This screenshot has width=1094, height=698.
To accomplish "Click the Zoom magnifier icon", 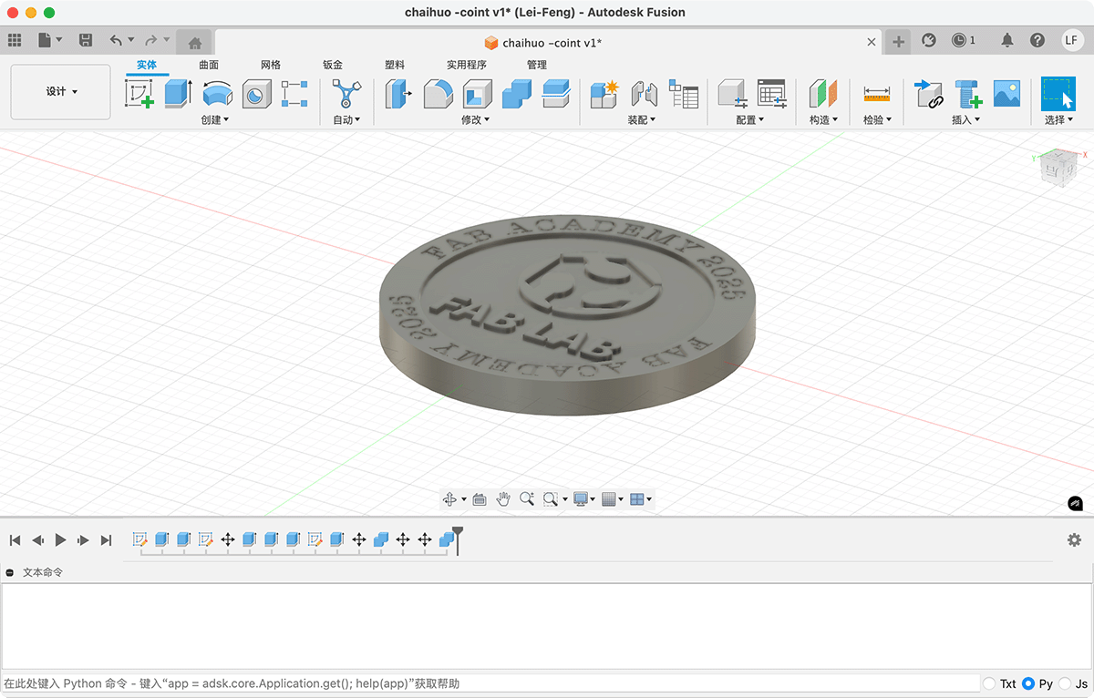I will (x=526, y=498).
